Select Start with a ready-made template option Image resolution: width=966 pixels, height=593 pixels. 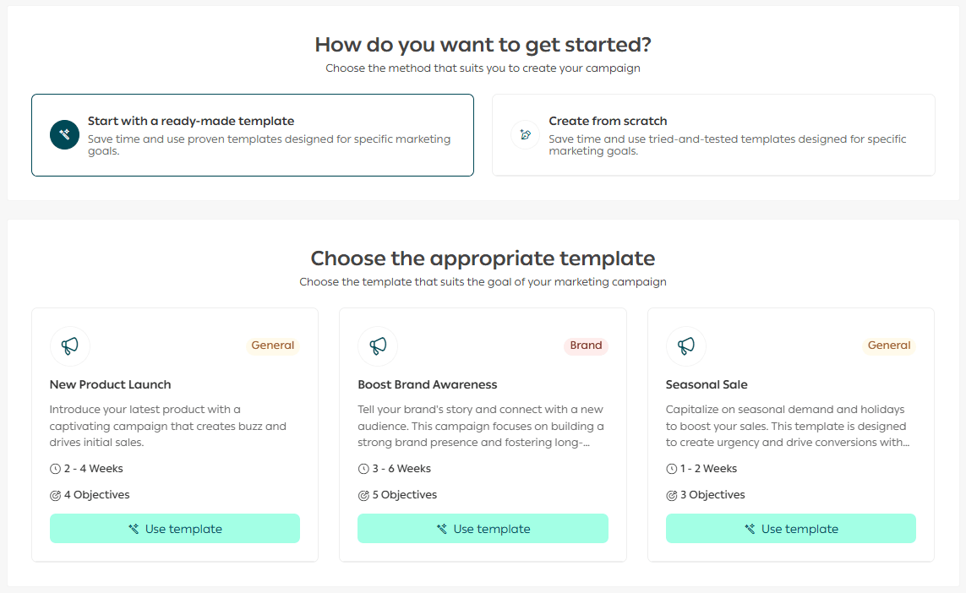253,135
